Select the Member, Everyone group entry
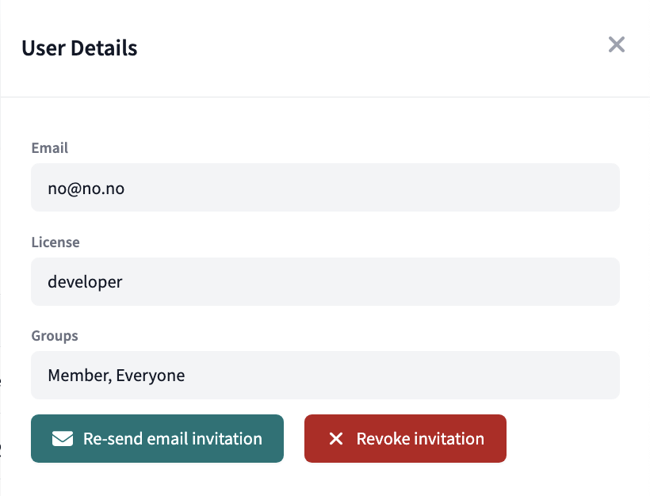650x496 pixels. point(117,375)
